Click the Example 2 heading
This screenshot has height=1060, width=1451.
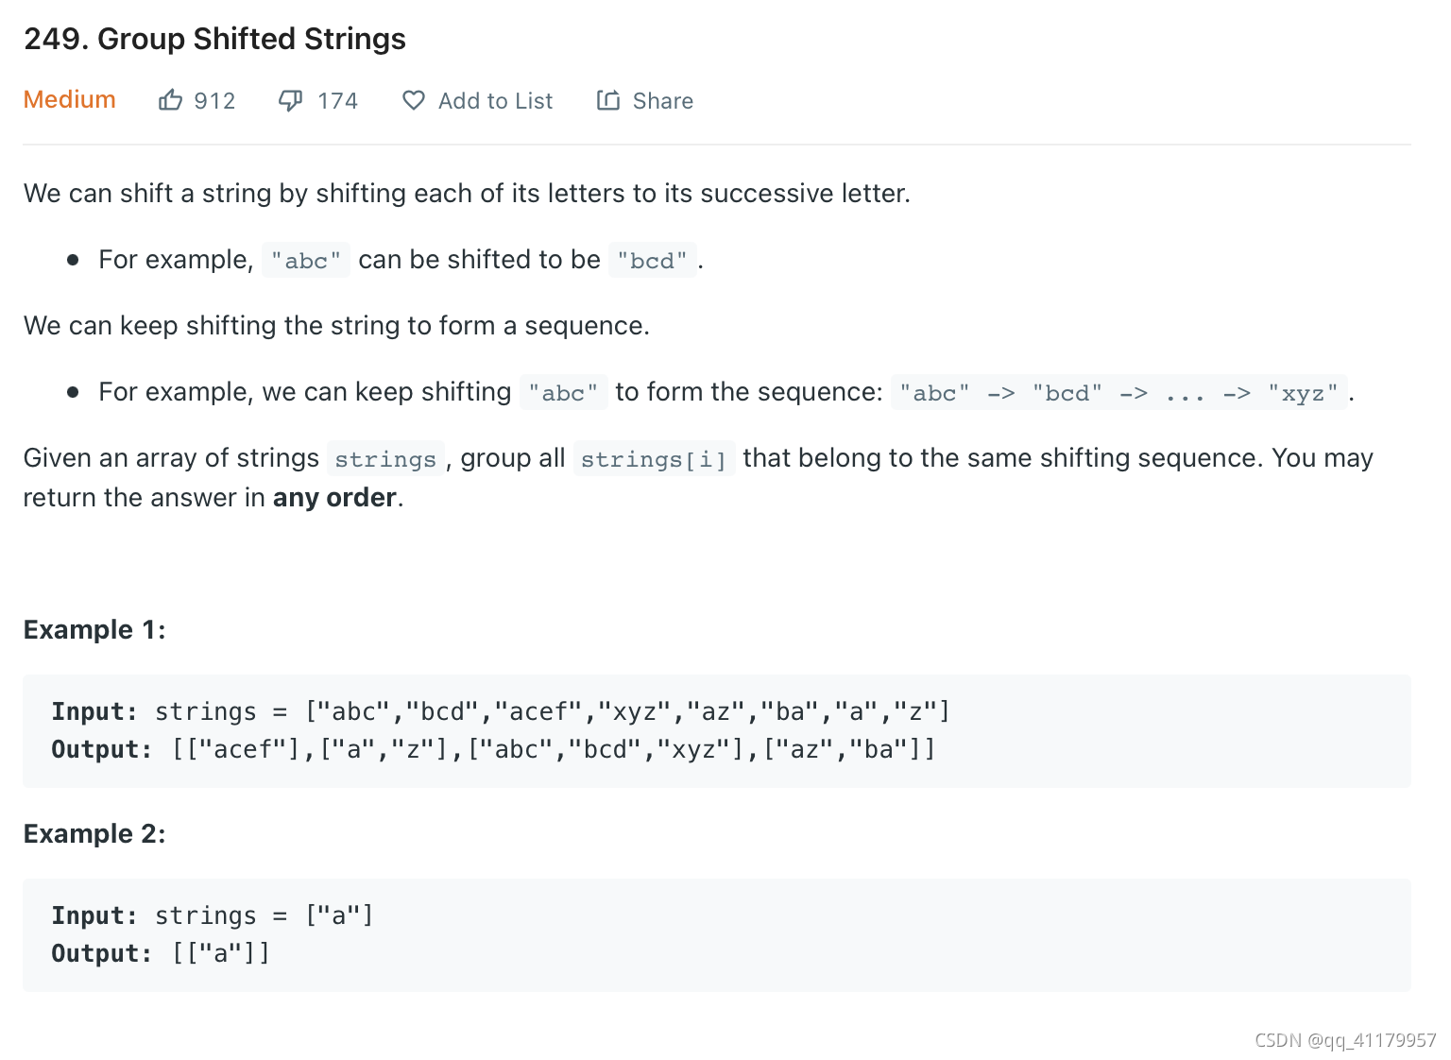[94, 833]
